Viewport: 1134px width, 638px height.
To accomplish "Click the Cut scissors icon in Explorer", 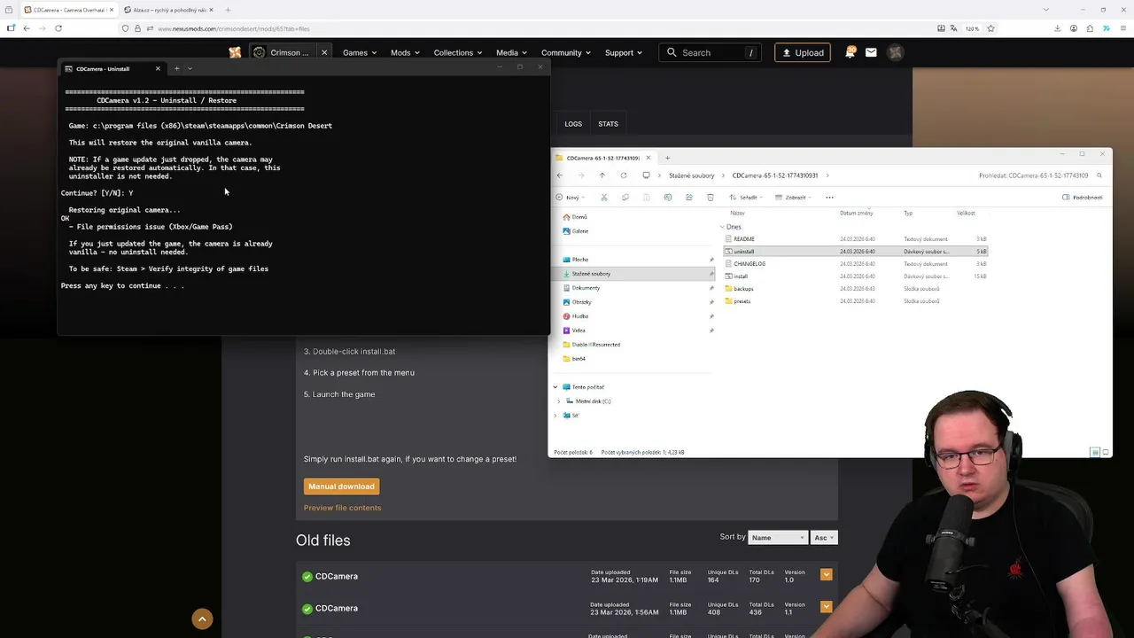I will (603, 198).
